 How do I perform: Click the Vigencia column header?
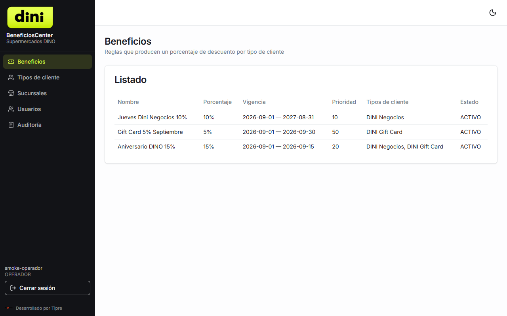254,102
